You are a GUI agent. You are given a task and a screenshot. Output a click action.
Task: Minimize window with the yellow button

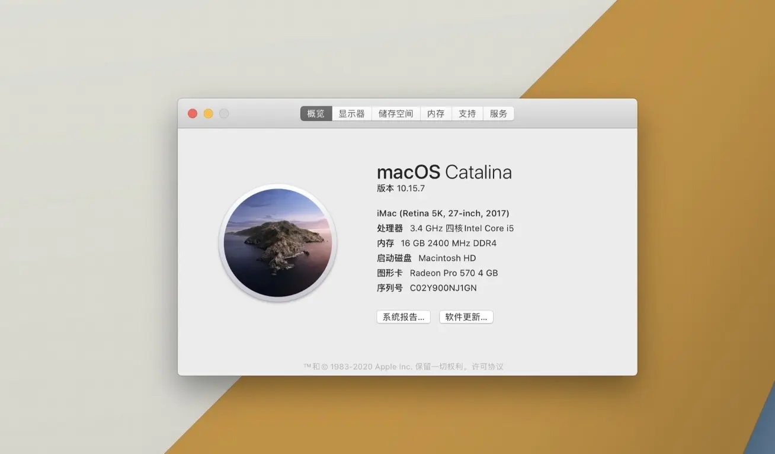click(x=209, y=113)
